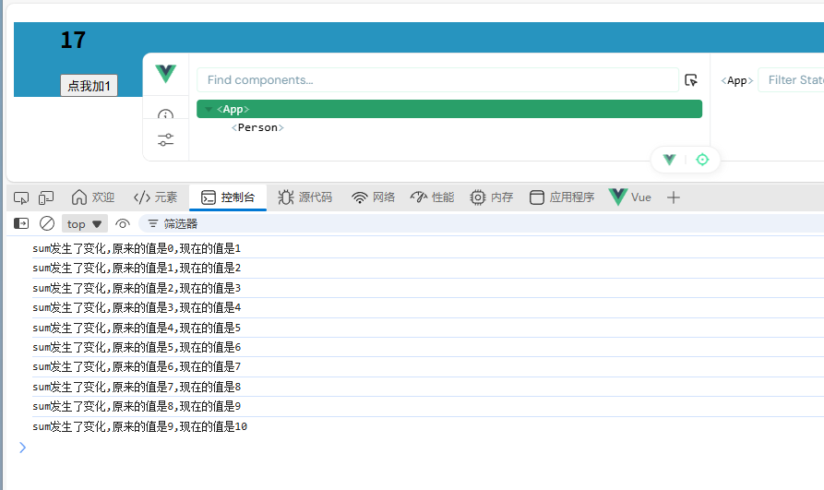Open the 性能 tab

(x=432, y=197)
